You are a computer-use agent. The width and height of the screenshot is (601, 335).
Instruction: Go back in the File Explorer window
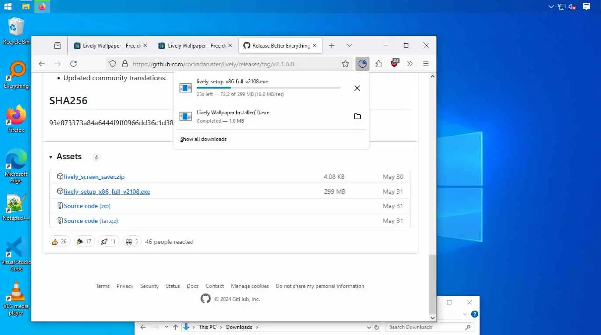click(x=143, y=327)
